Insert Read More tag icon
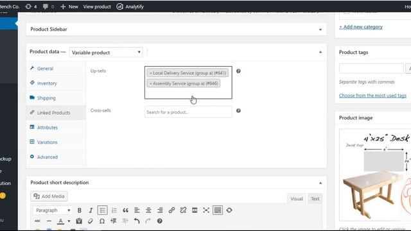 pyautogui.click(x=195, y=210)
